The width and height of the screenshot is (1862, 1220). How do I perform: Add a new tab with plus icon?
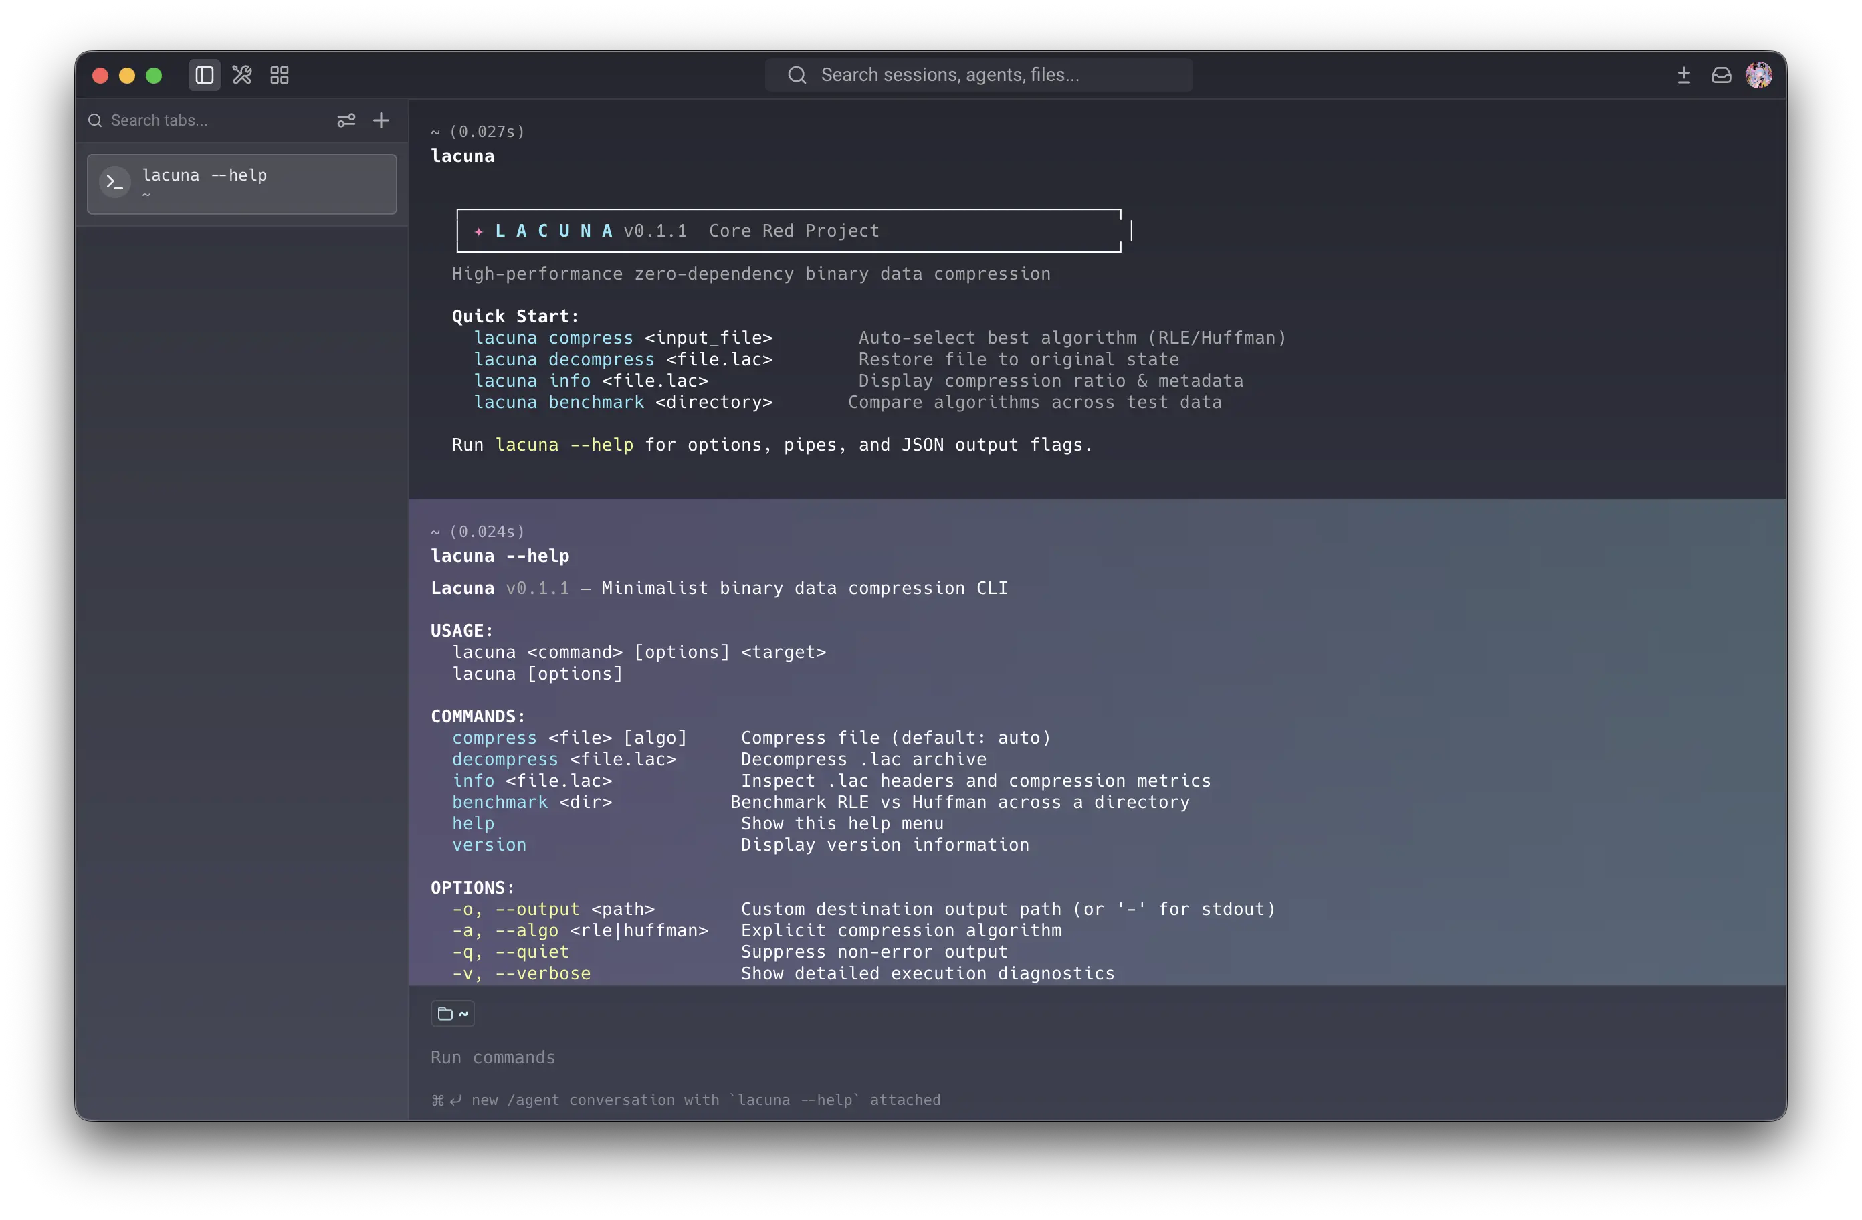coord(381,120)
